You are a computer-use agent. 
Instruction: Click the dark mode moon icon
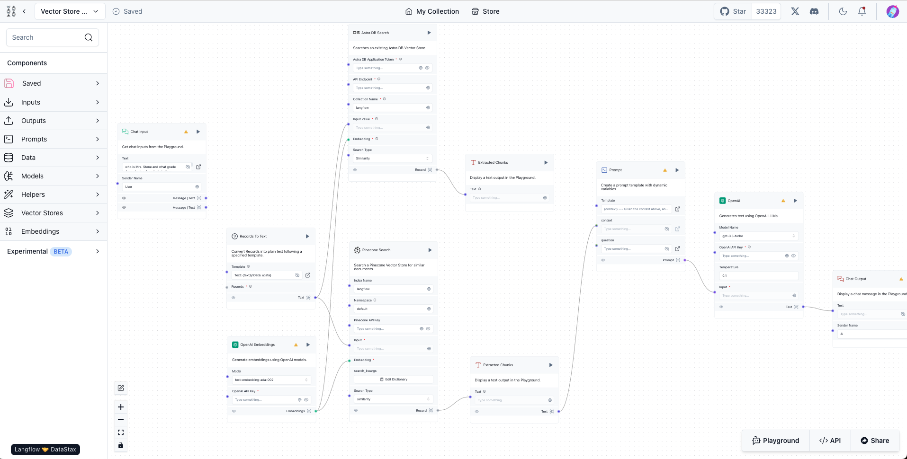coord(843,11)
